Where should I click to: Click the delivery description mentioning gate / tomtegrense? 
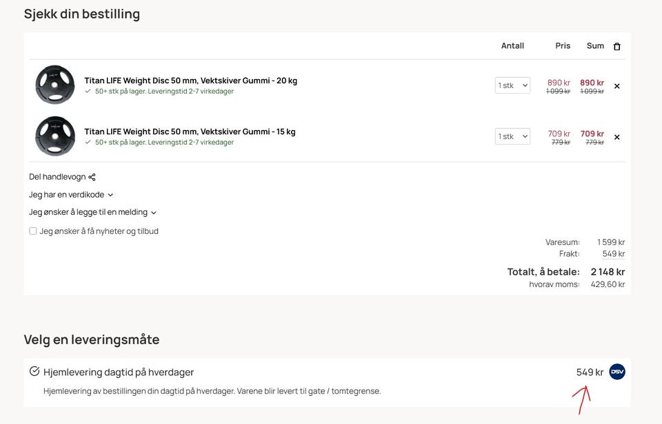pos(212,391)
